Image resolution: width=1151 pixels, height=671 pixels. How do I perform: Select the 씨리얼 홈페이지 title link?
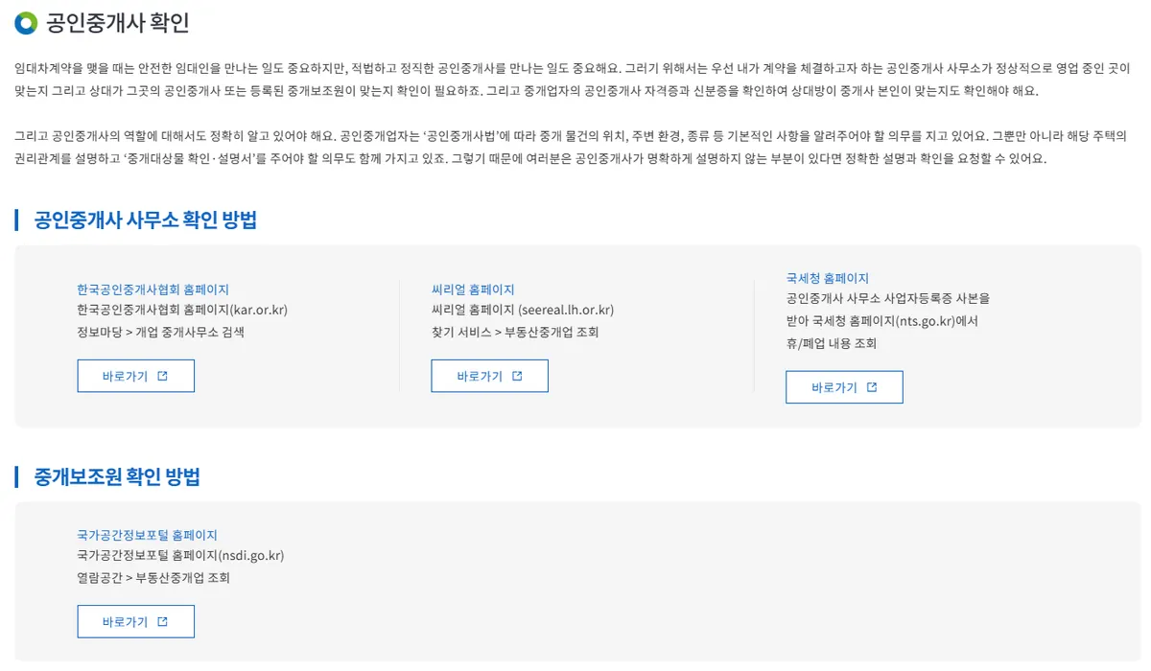click(x=473, y=289)
